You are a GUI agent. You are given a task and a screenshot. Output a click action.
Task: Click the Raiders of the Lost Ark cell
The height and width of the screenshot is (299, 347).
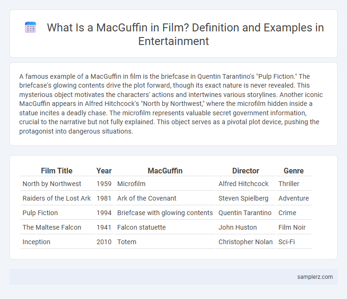(57, 198)
